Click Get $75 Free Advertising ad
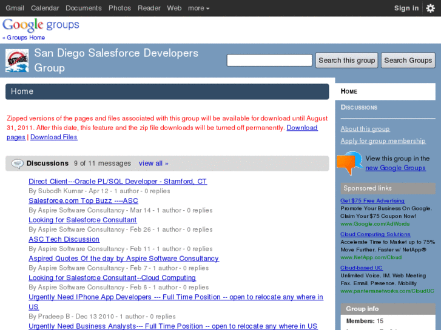 coord(372,201)
